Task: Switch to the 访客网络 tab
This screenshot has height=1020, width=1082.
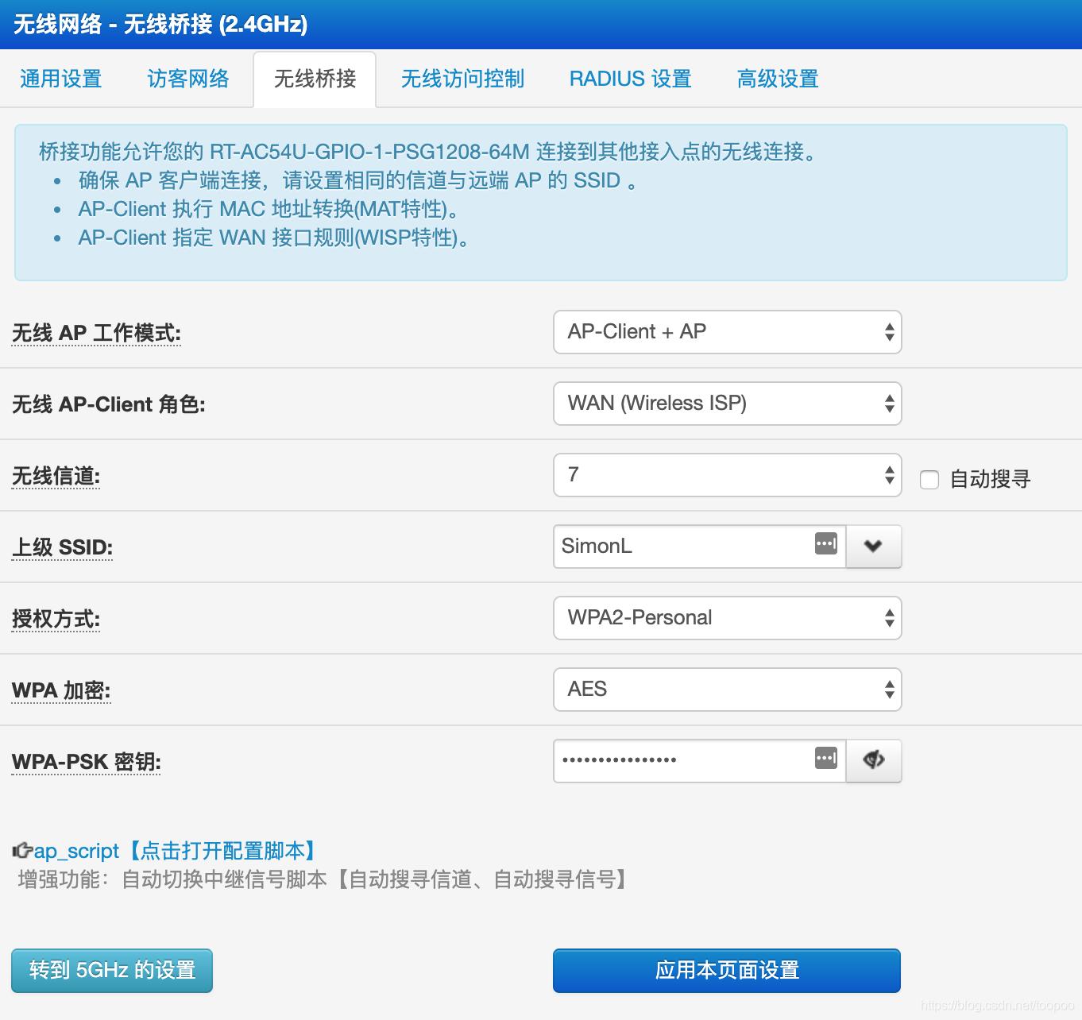Action: [187, 79]
